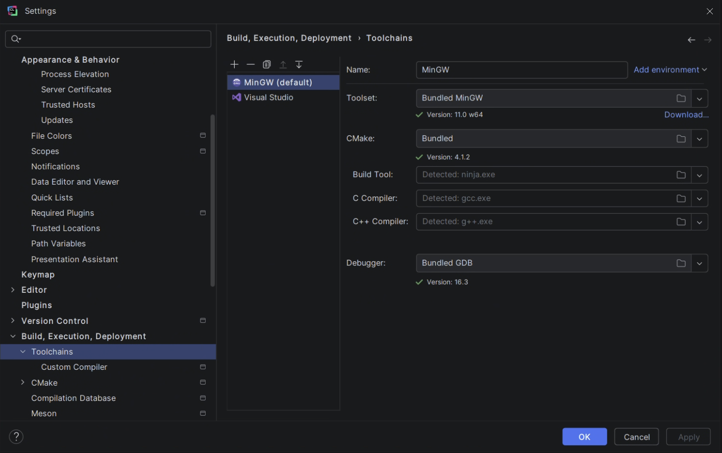Screen dimensions: 722x453
Task: Navigate forward with the right arrow
Action: (708, 40)
